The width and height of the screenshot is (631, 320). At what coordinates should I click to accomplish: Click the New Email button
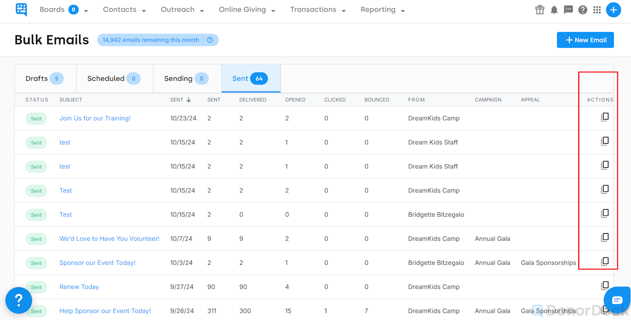[585, 40]
